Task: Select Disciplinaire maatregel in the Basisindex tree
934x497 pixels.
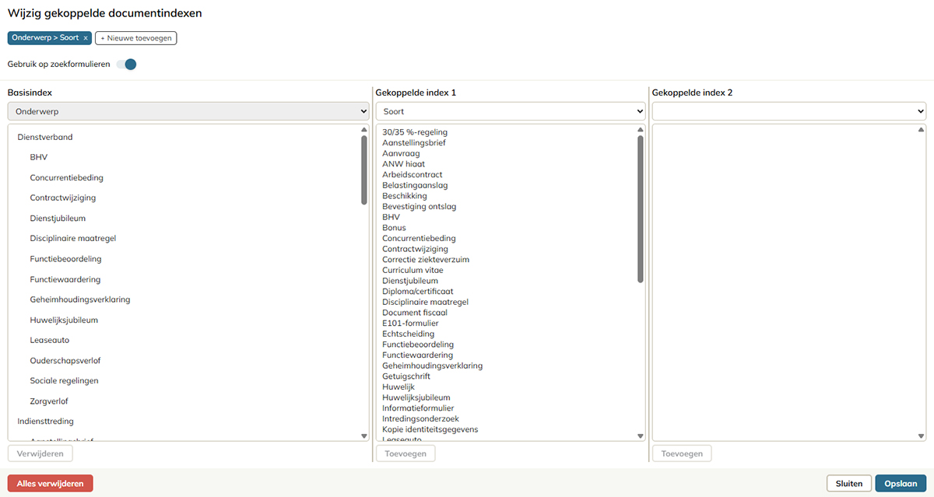Action: coord(73,238)
